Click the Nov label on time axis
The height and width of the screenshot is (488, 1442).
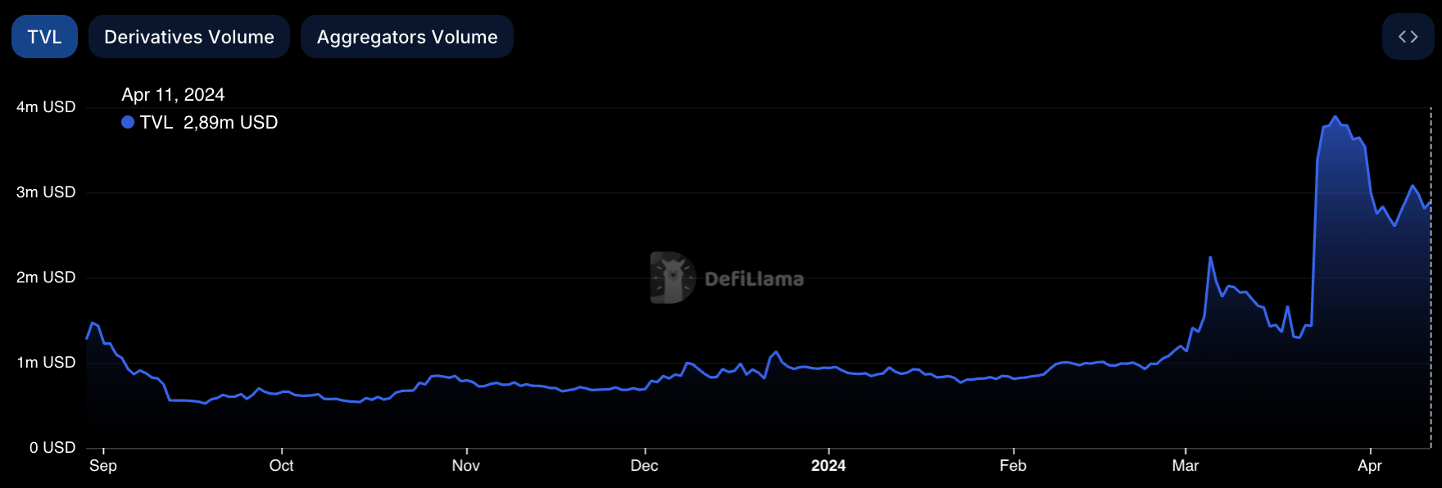[x=466, y=466]
